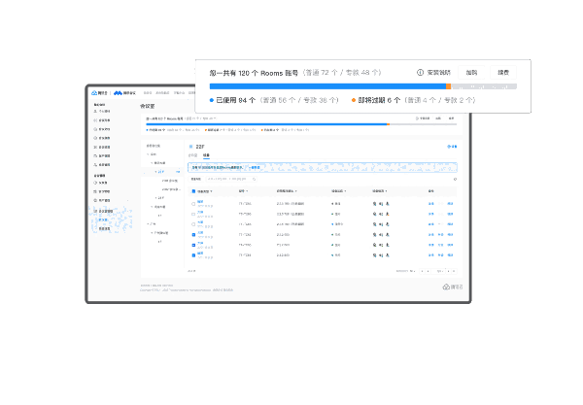Viewport: 583px width, 405px height.
Task: Click the 安装说明 info icon in popup card
Action: (420, 73)
